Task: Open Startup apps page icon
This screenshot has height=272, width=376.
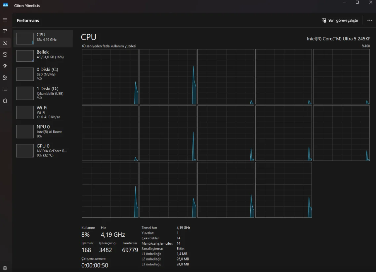Action: pos(5,66)
